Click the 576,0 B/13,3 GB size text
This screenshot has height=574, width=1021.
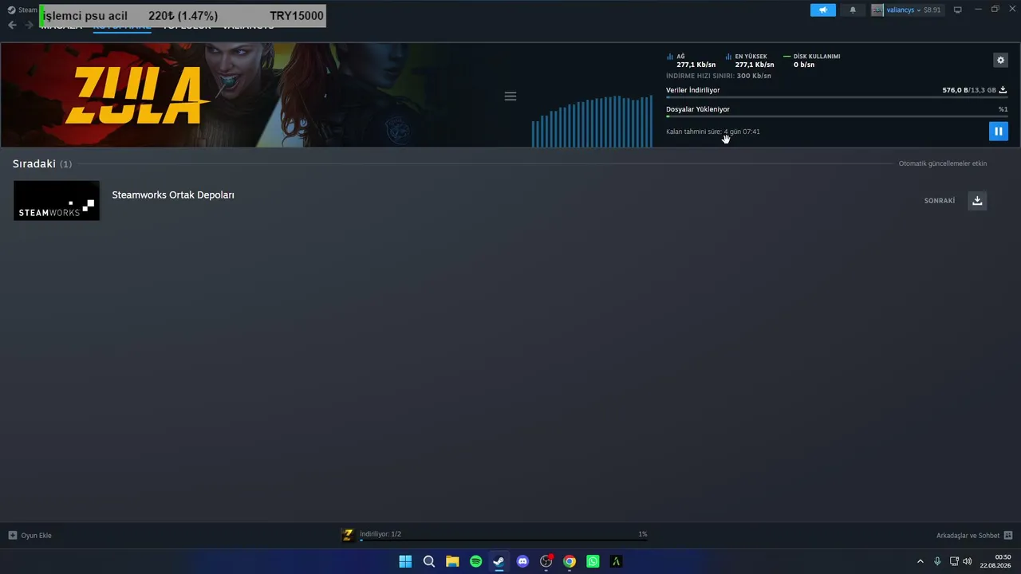point(969,90)
